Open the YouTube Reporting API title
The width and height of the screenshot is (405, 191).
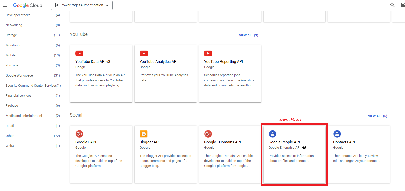(224, 62)
